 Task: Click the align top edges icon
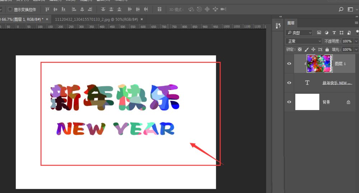coord(47,9)
